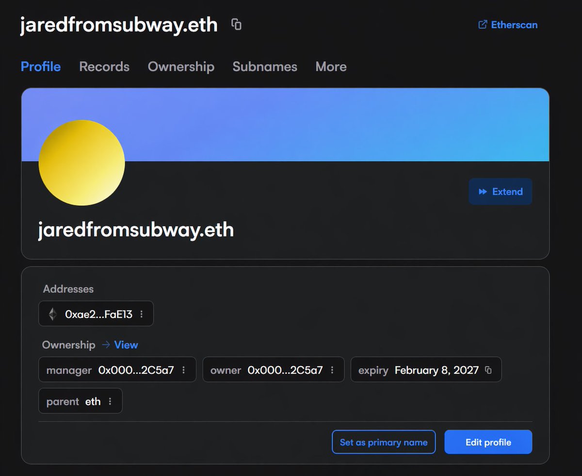Switch to the Profile tab
Image resolution: width=582 pixels, height=476 pixels.
[41, 66]
